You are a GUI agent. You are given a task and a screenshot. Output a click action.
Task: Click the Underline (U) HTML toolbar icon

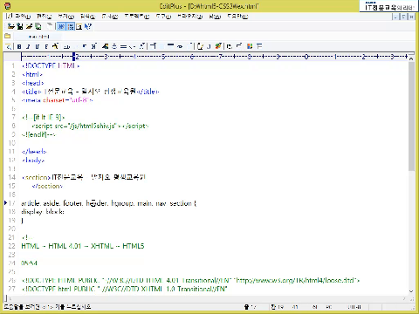[38, 46]
